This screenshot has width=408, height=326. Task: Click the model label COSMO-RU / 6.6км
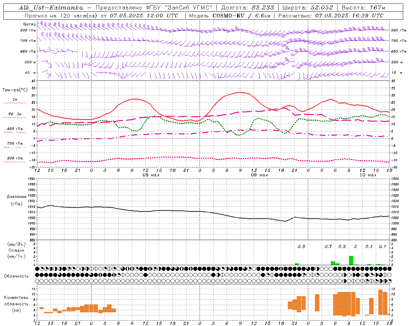(x=242, y=16)
